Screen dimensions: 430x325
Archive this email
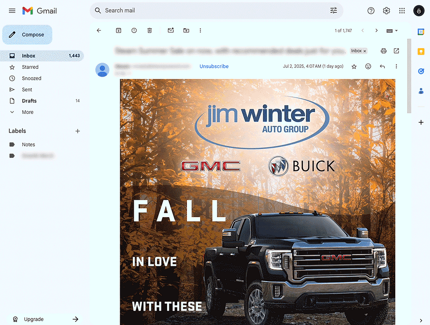click(x=118, y=30)
